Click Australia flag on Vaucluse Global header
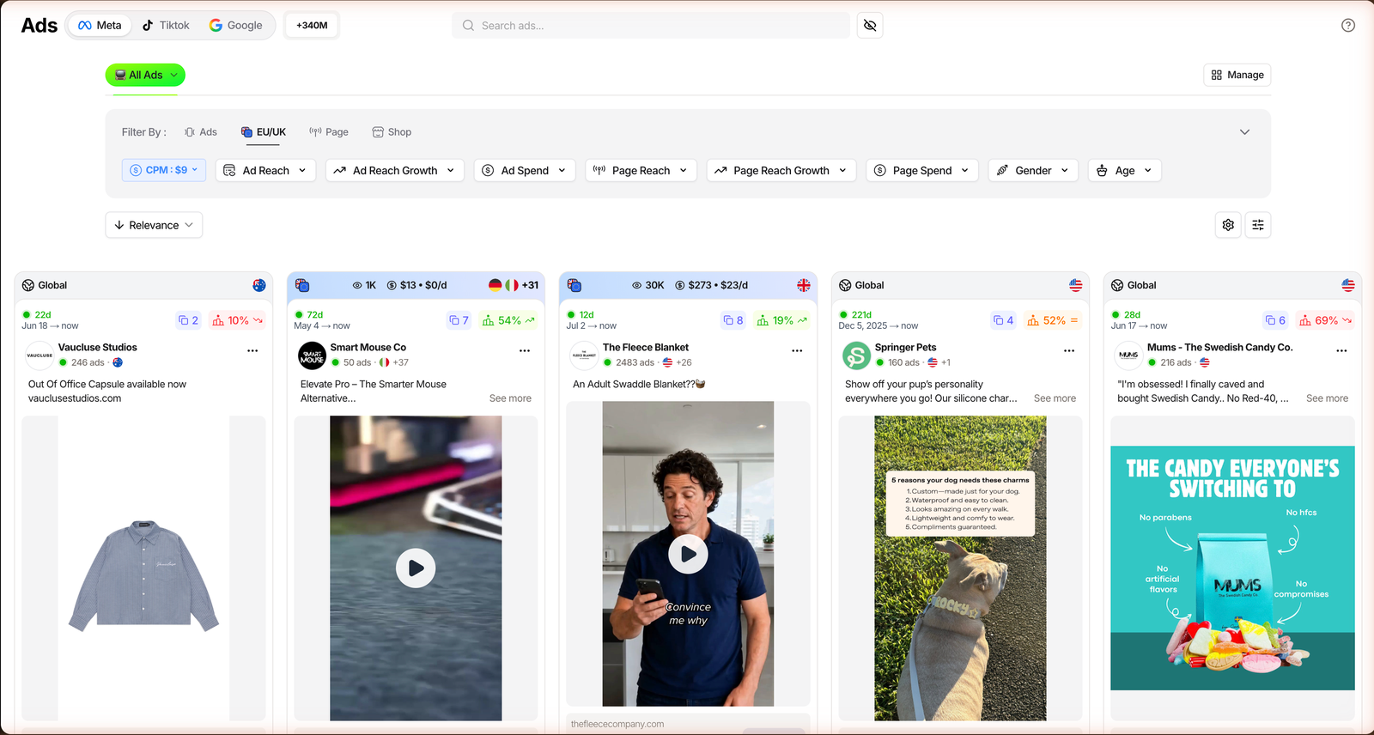The width and height of the screenshot is (1374, 735). point(259,285)
